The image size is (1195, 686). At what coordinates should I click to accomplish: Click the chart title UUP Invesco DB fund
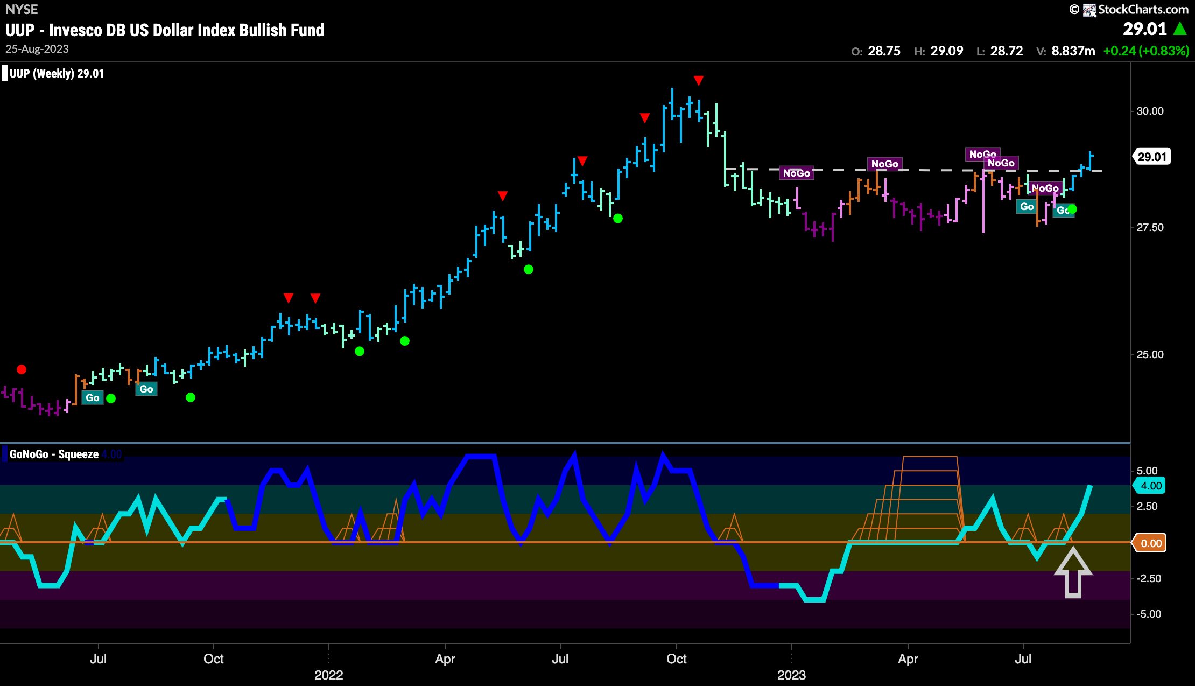[165, 30]
